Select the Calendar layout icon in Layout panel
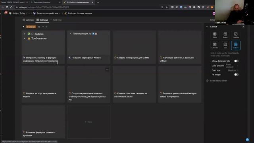Screen dimensions: 254x143 coord(215,45)
